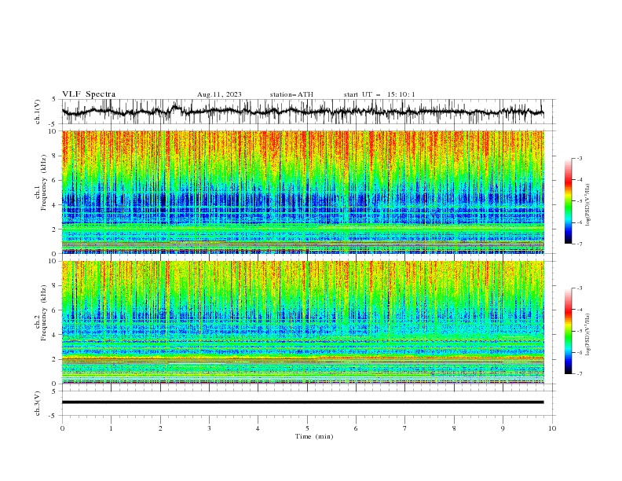Click the "-3" label on ch.1 color bar
Viewport: 622px width, 481px height.
579,158
